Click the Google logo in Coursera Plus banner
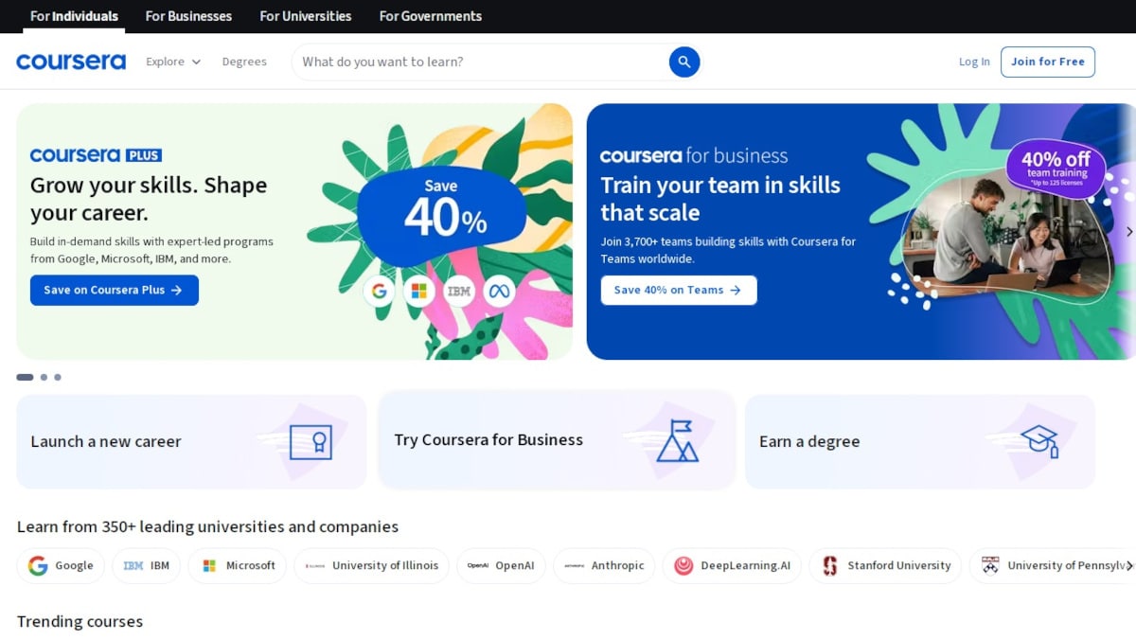 point(380,292)
